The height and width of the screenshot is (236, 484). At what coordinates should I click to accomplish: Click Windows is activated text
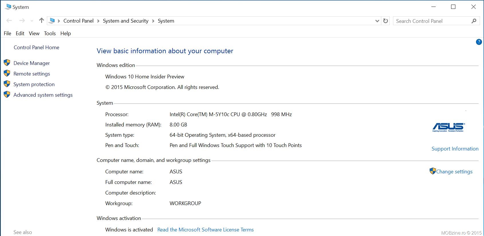[x=129, y=230]
